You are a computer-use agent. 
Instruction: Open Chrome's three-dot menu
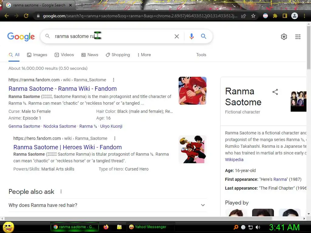point(304,16)
